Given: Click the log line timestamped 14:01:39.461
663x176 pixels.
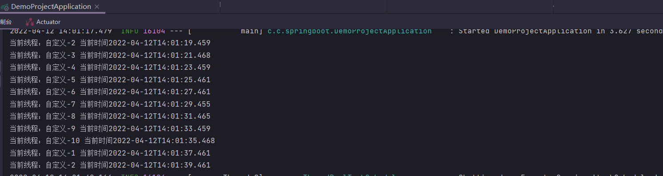Looking at the screenshot, I should (x=110, y=165).
